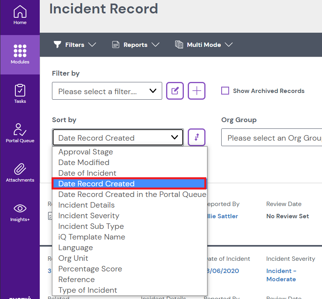Open Insights+ eye icon

pyautogui.click(x=20, y=212)
